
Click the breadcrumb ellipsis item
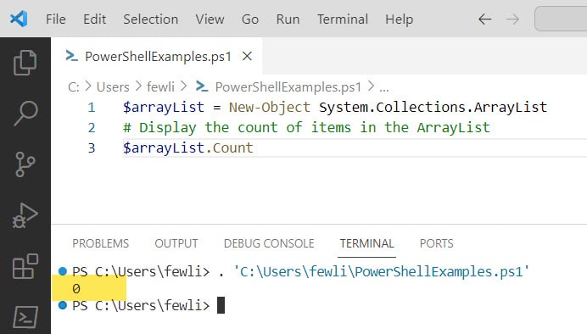click(x=384, y=88)
